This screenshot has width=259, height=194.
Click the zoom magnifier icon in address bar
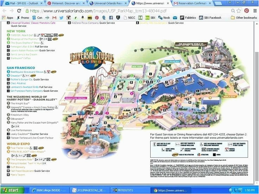click(x=233, y=11)
